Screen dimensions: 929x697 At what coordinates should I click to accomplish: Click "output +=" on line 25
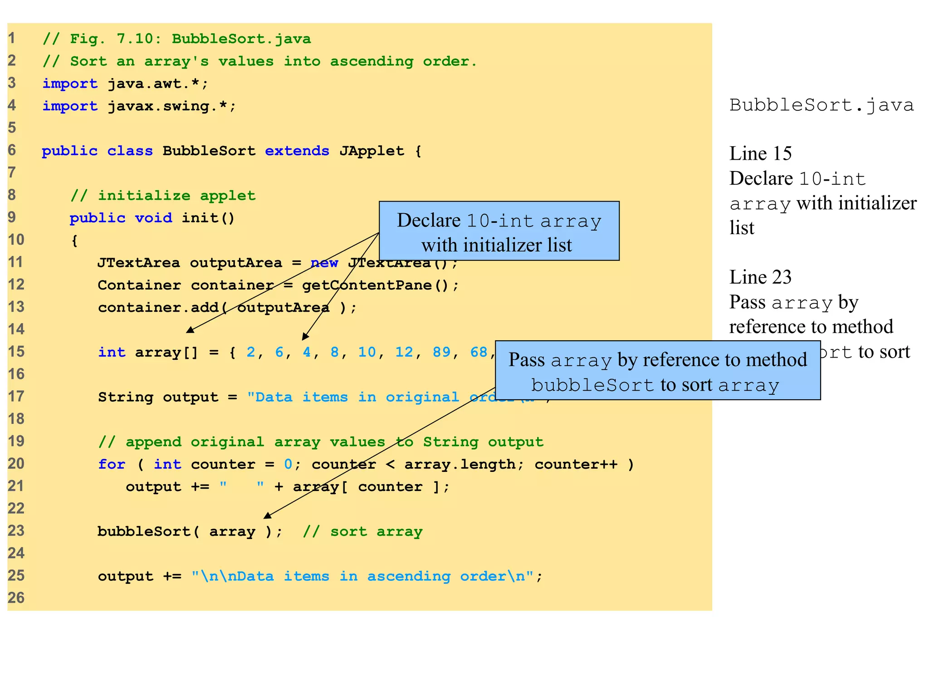(x=139, y=576)
